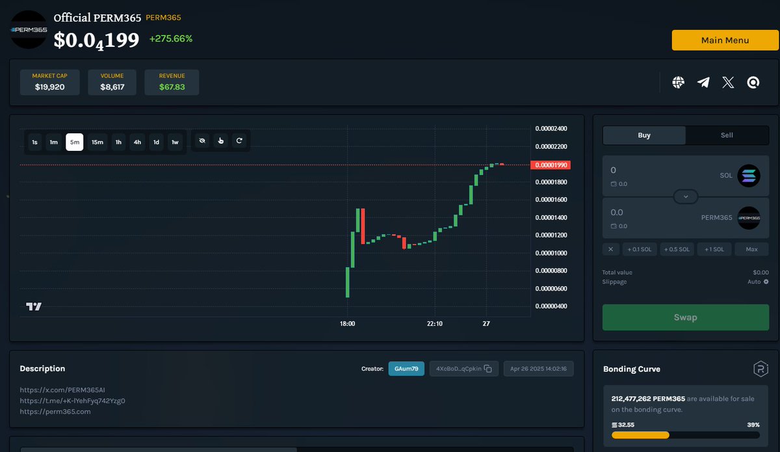The width and height of the screenshot is (780, 452).
Task: Click the red 0.00001990 price label
Action: [x=551, y=165]
